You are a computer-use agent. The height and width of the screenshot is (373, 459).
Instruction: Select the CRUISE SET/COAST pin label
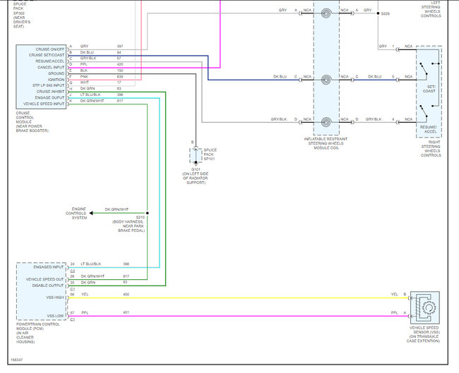[46, 55]
